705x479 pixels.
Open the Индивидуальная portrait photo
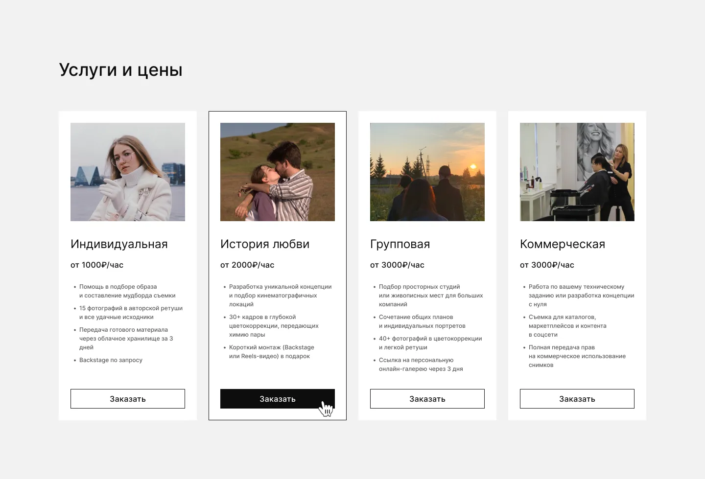click(127, 172)
